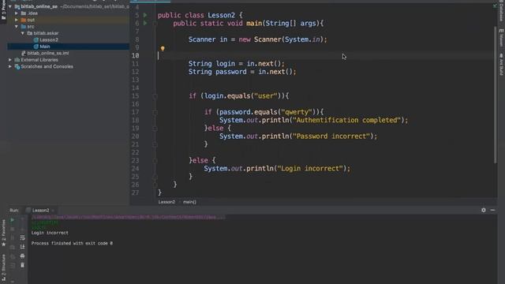This screenshot has width=505, height=284.
Task: Click on "user" in the login check
Action: (265, 96)
